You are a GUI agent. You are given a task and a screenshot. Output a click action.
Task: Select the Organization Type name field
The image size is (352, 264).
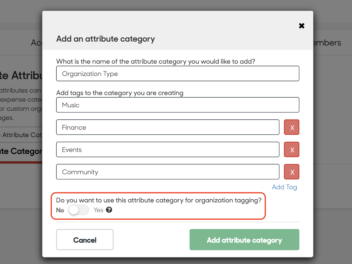[177, 73]
